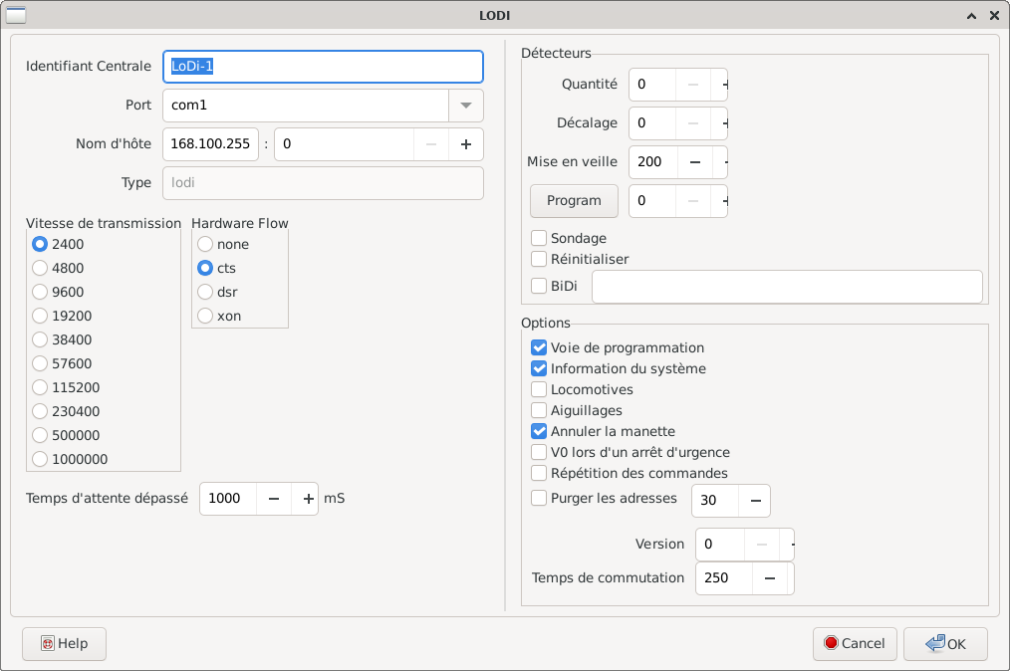Click plus on Temps d'attente dépassé
This screenshot has height=671, width=1010.
point(308,499)
